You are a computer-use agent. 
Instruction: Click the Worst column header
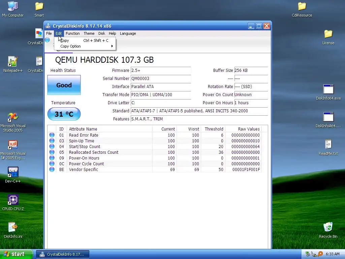189,129
